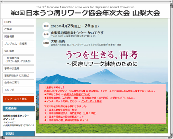Open the 開催概要 page
The image size is (173, 139).
[x=18, y=37]
